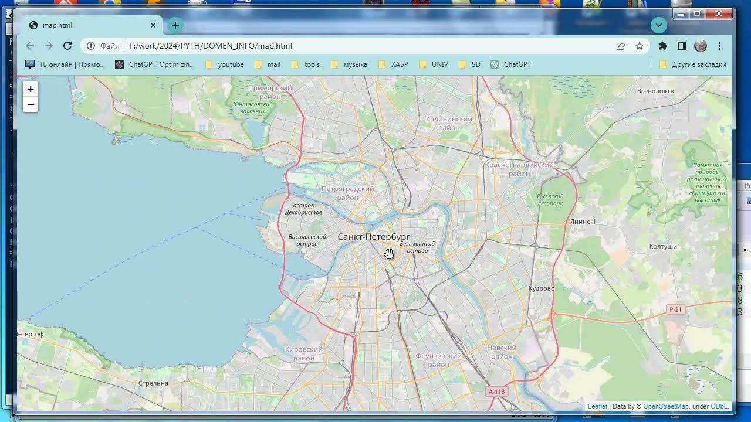The width and height of the screenshot is (751, 422).
Task: Go back to the previous page
Action: pyautogui.click(x=30, y=46)
